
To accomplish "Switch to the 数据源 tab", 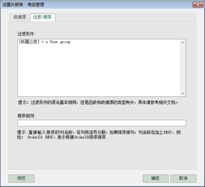I will 20,17.
